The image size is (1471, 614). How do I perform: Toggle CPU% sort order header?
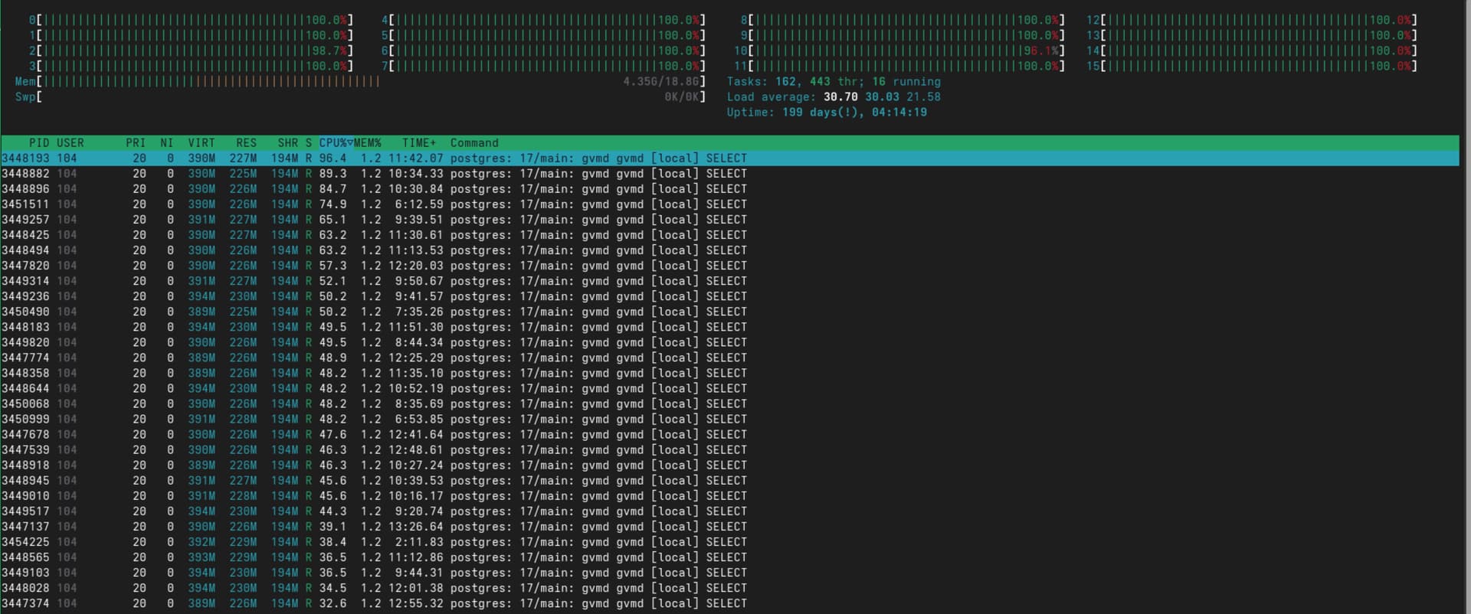pyautogui.click(x=336, y=143)
